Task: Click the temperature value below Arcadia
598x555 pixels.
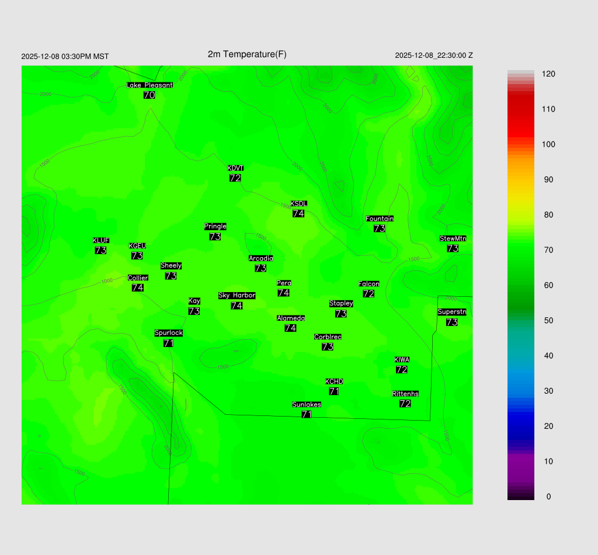Action: (260, 269)
